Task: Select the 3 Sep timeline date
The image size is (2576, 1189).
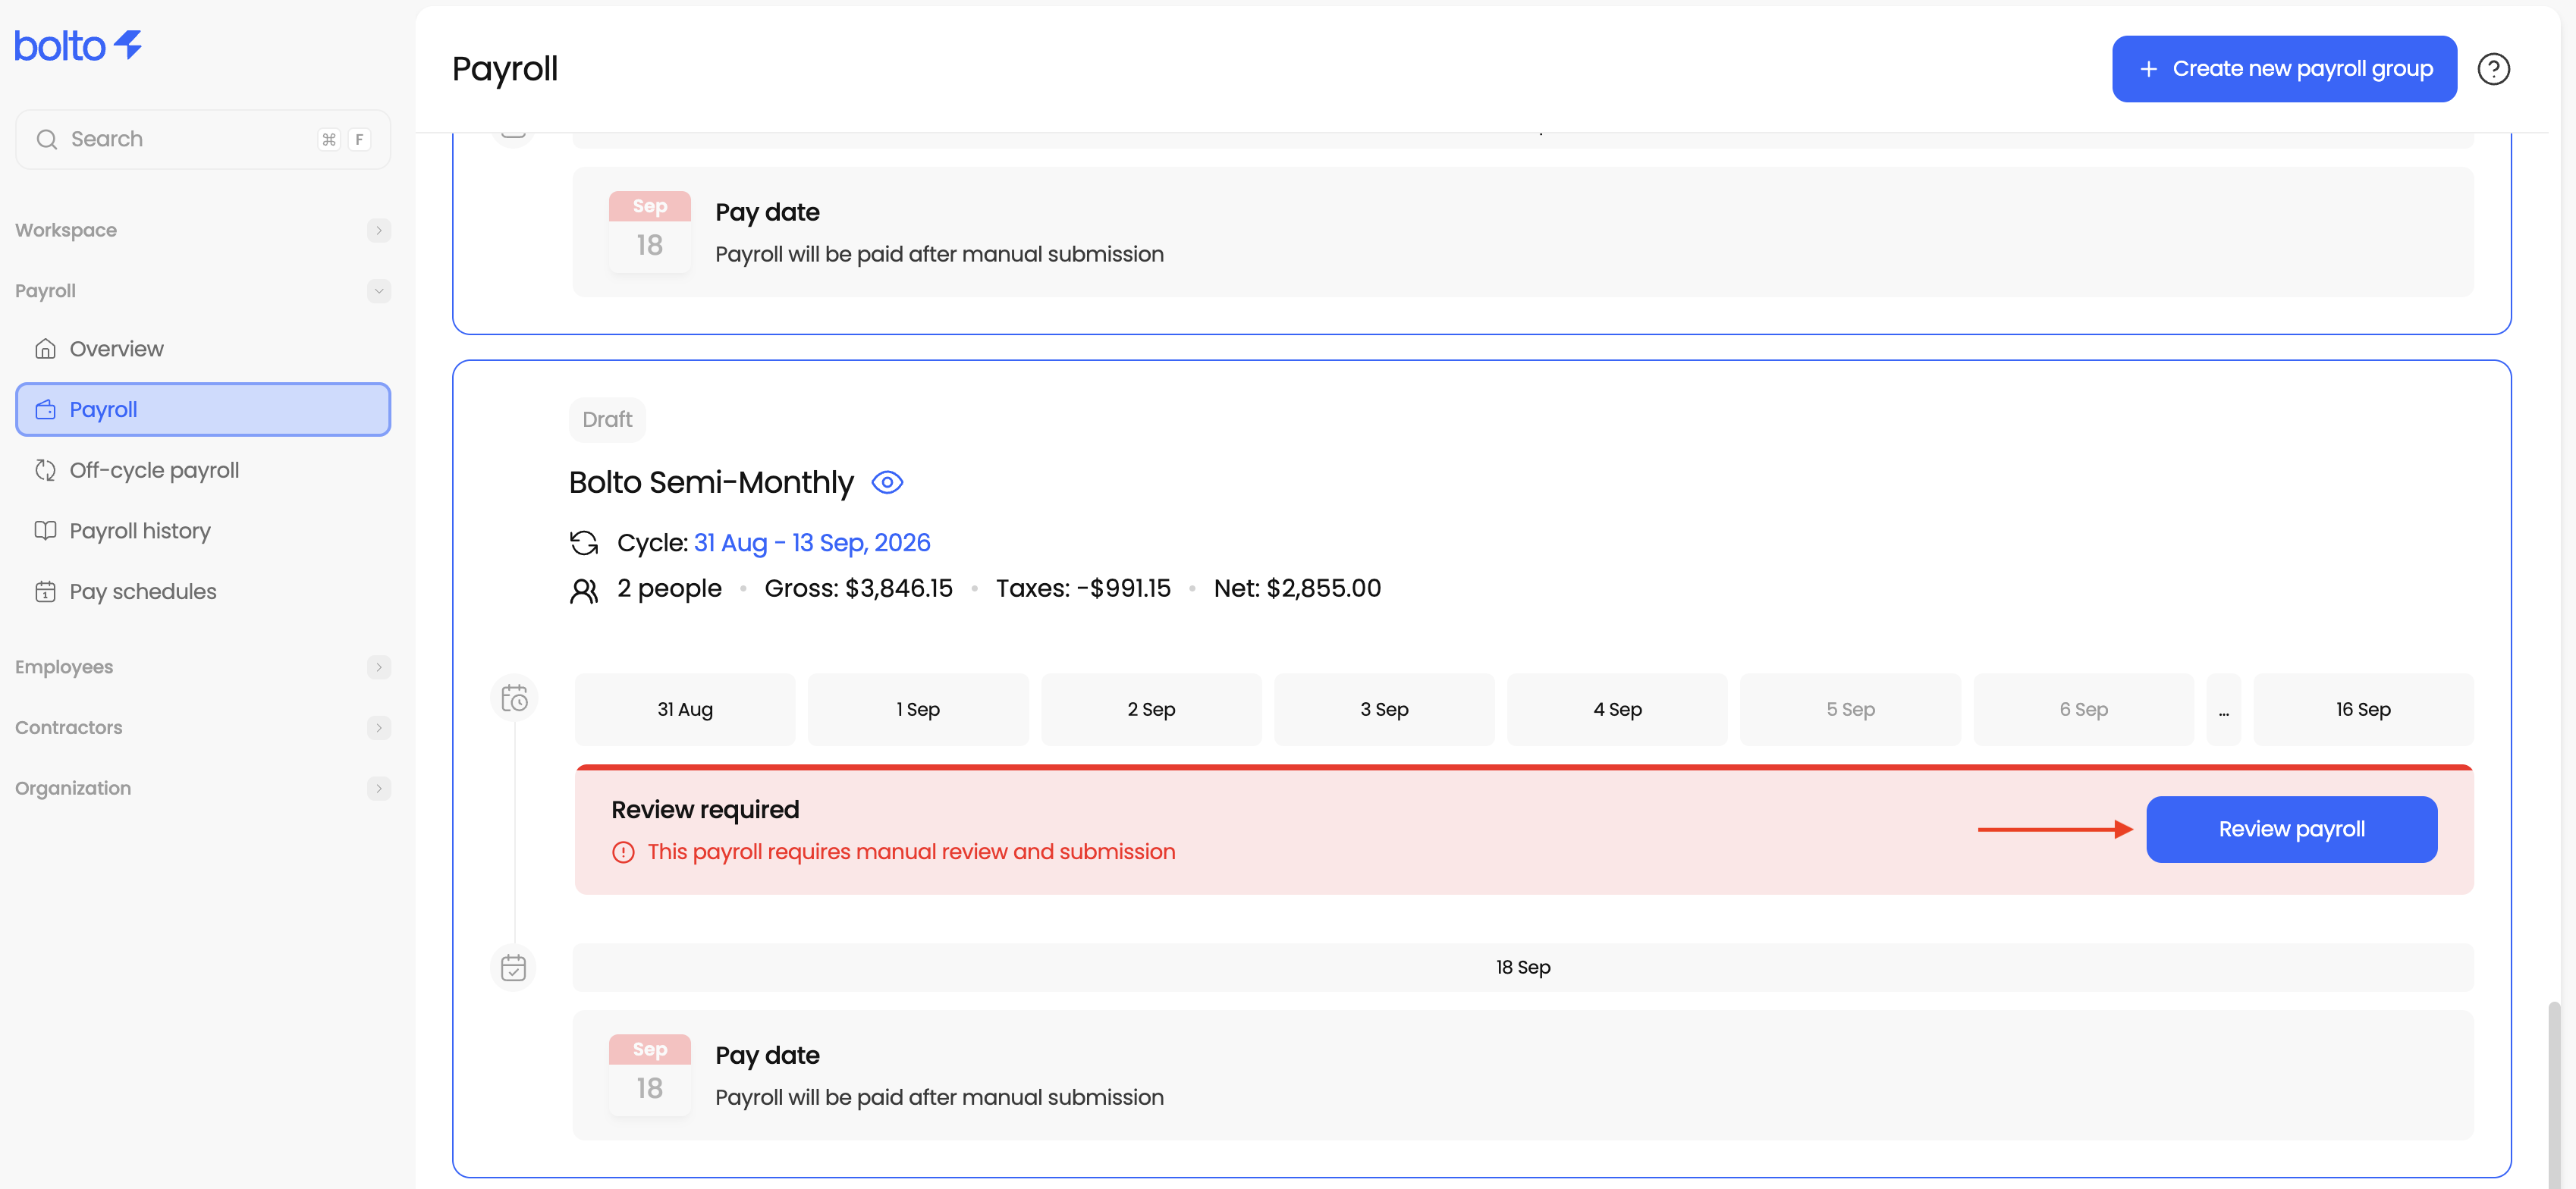Action: coord(1384,710)
